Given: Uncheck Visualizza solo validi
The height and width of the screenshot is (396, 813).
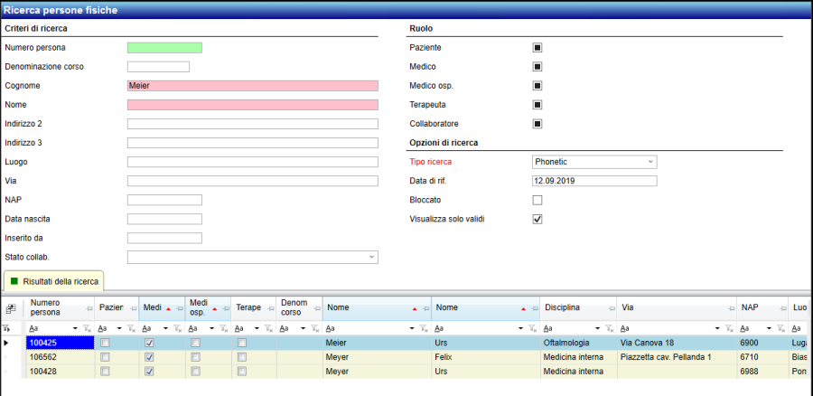Looking at the screenshot, I should pos(537,219).
